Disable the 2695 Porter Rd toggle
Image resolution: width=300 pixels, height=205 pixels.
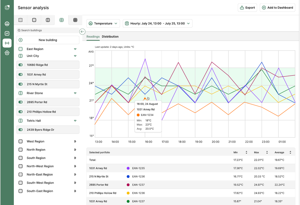tap(21, 102)
